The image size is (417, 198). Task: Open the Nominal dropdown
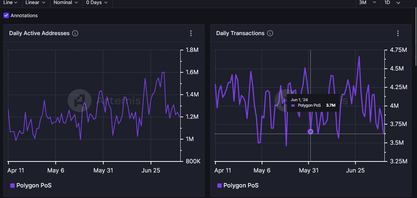66,3
